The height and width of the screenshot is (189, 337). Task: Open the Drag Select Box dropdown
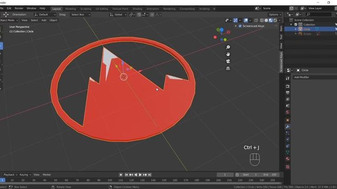pyautogui.click(x=81, y=15)
